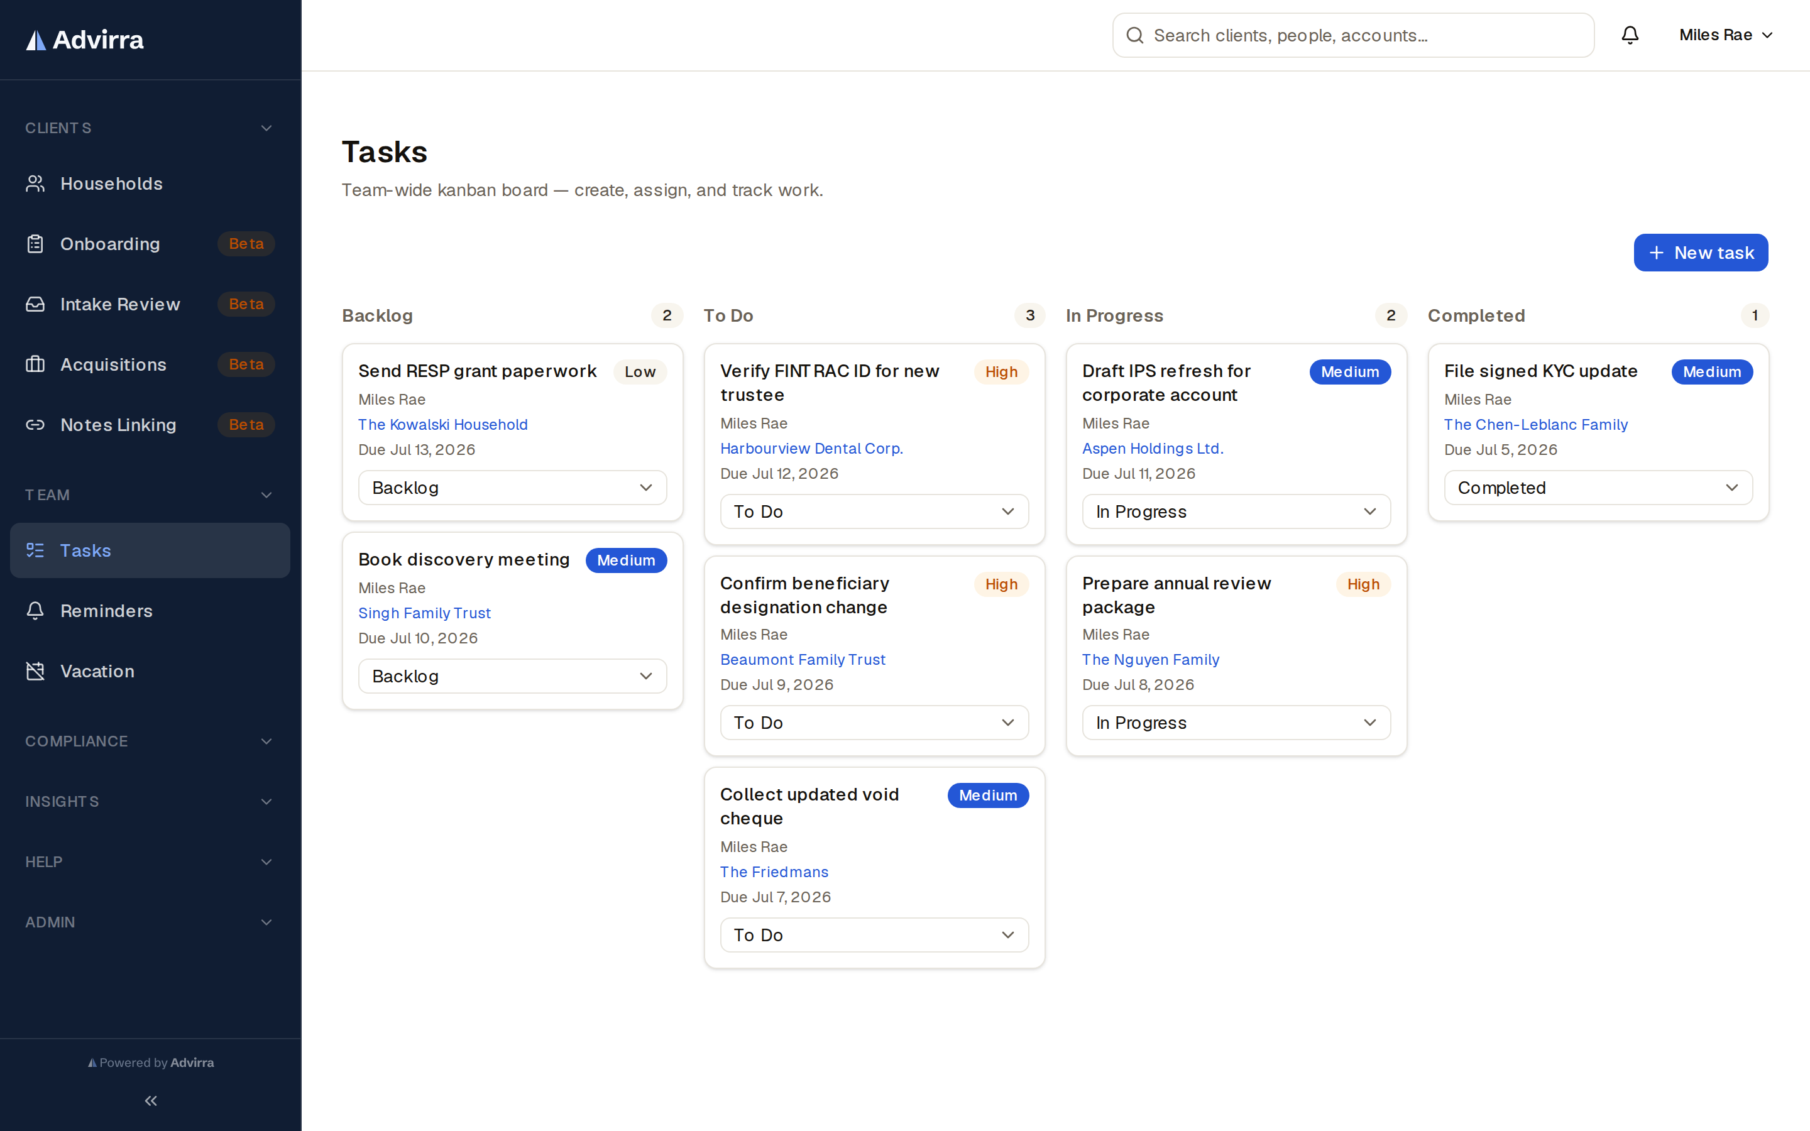Open status dropdown for File signed KYC update
Viewport: 1810px width, 1131px height.
pyautogui.click(x=1598, y=488)
